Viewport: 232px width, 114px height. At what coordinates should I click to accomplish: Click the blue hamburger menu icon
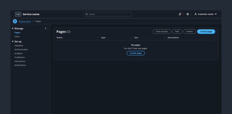pyautogui.click(x=15, y=21)
